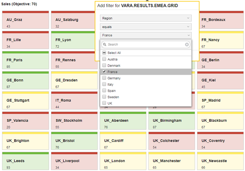Image resolution: width=245 pixels, height=171 pixels.
Task: Enable the UK checkbox
Action: [104, 103]
